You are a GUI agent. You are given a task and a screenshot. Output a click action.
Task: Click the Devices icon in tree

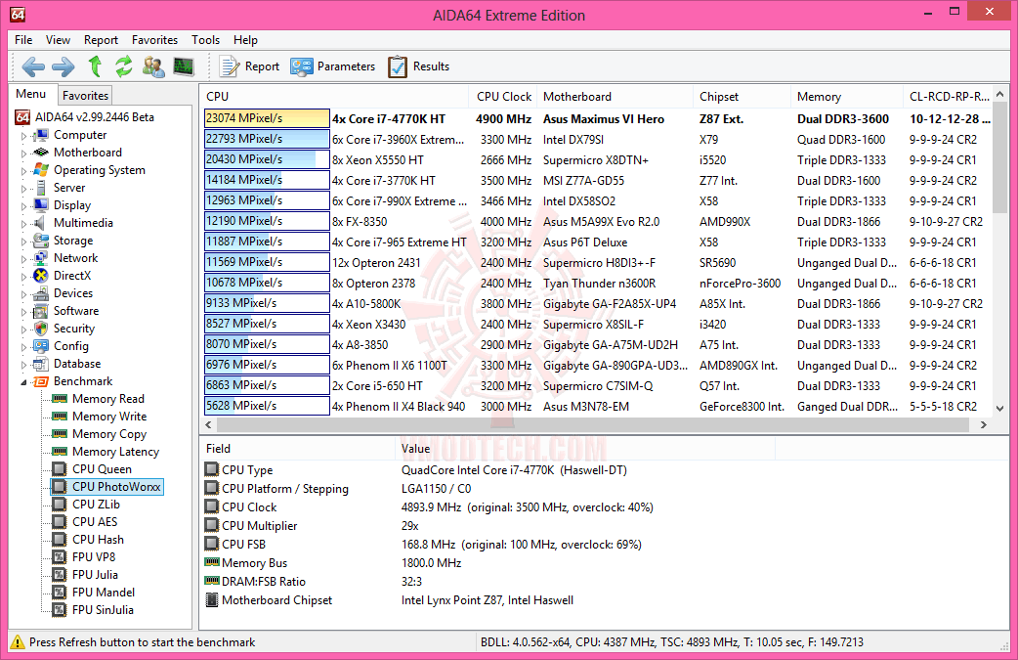[42, 293]
